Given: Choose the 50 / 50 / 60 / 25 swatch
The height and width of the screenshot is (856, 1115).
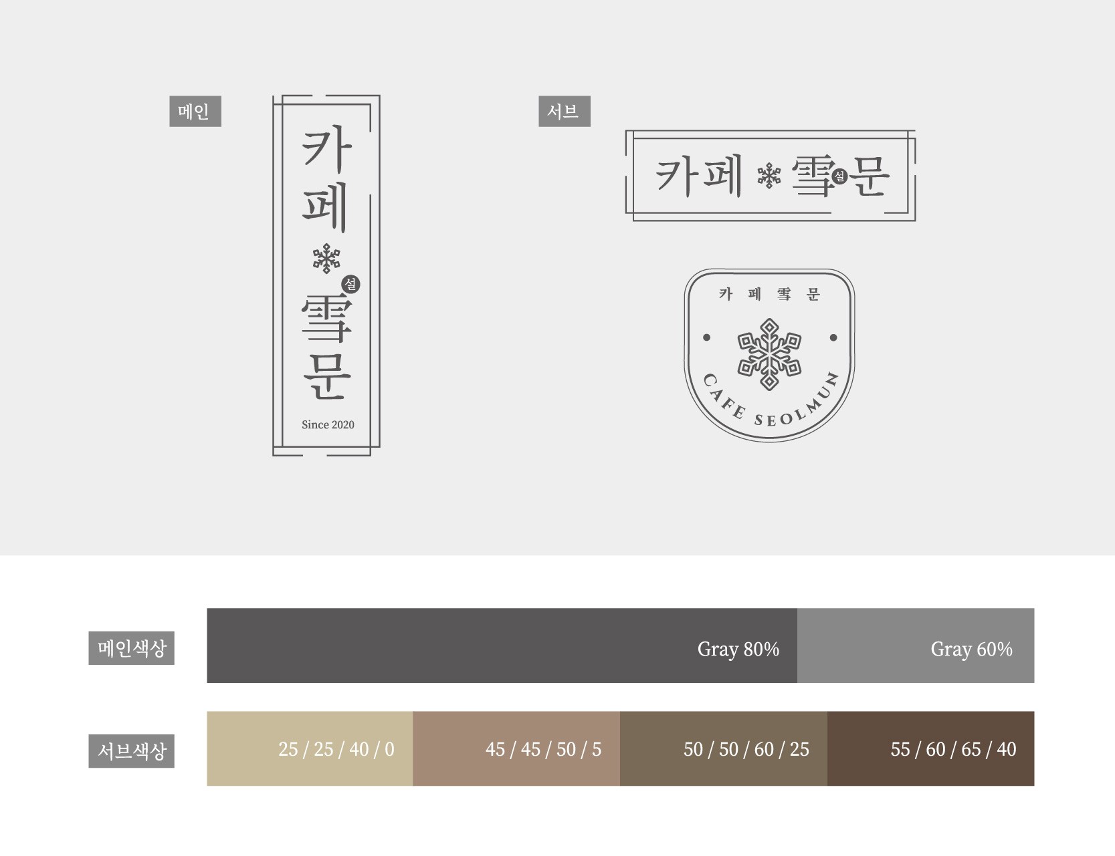Looking at the screenshot, I should click(x=723, y=748).
